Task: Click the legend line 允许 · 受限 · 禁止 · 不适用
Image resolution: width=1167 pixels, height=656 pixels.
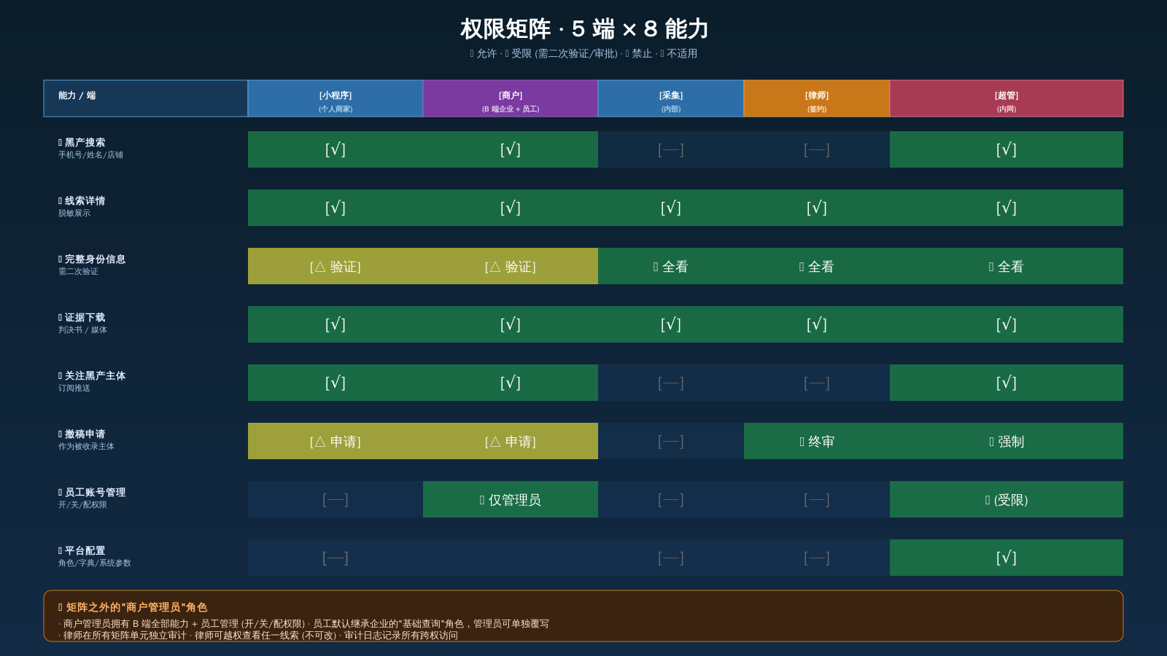Action: [x=583, y=53]
